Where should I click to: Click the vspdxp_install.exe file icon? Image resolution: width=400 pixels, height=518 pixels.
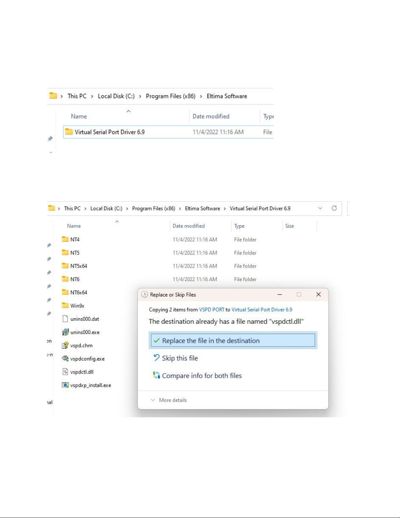tap(65, 385)
